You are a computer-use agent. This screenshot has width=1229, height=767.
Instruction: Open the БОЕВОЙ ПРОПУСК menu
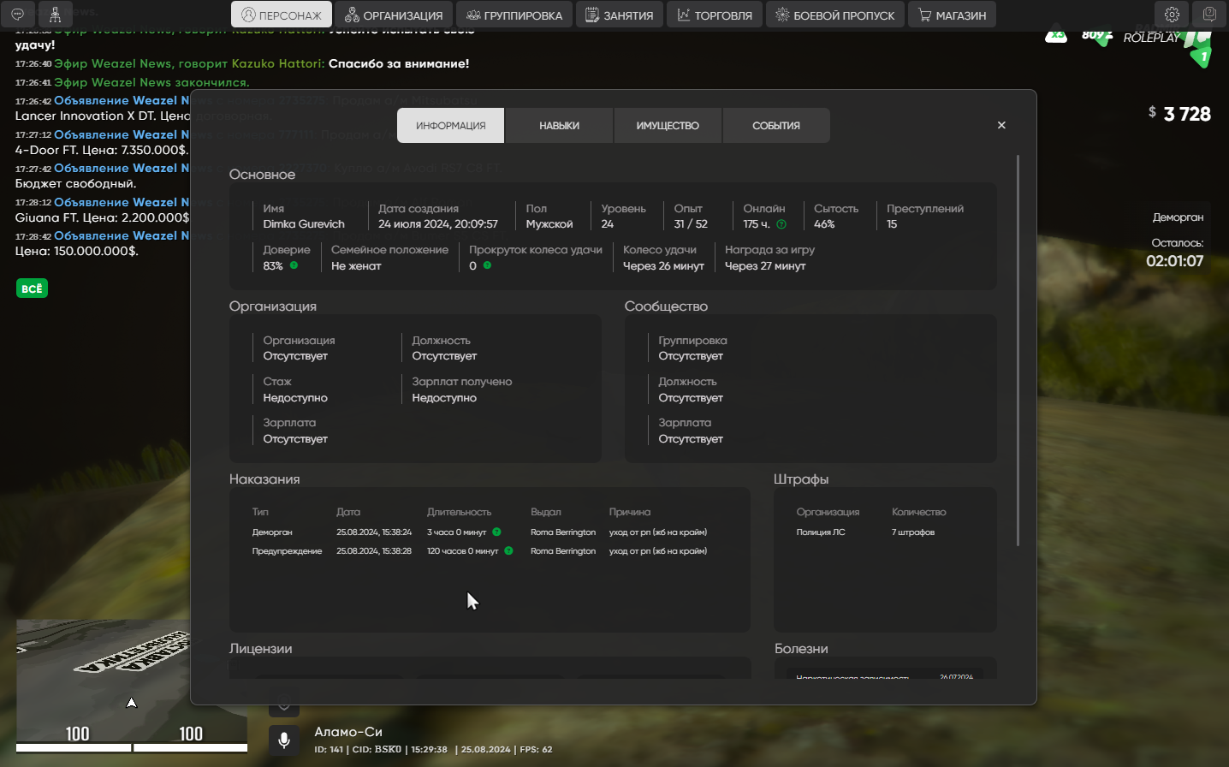[x=835, y=15]
